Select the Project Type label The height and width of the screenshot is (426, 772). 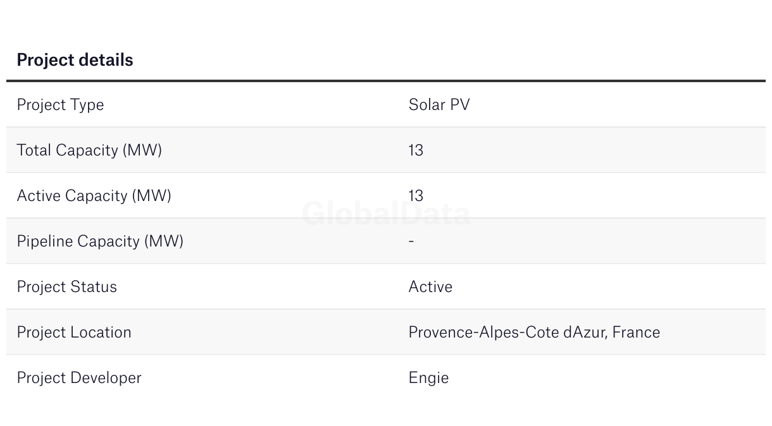click(60, 105)
